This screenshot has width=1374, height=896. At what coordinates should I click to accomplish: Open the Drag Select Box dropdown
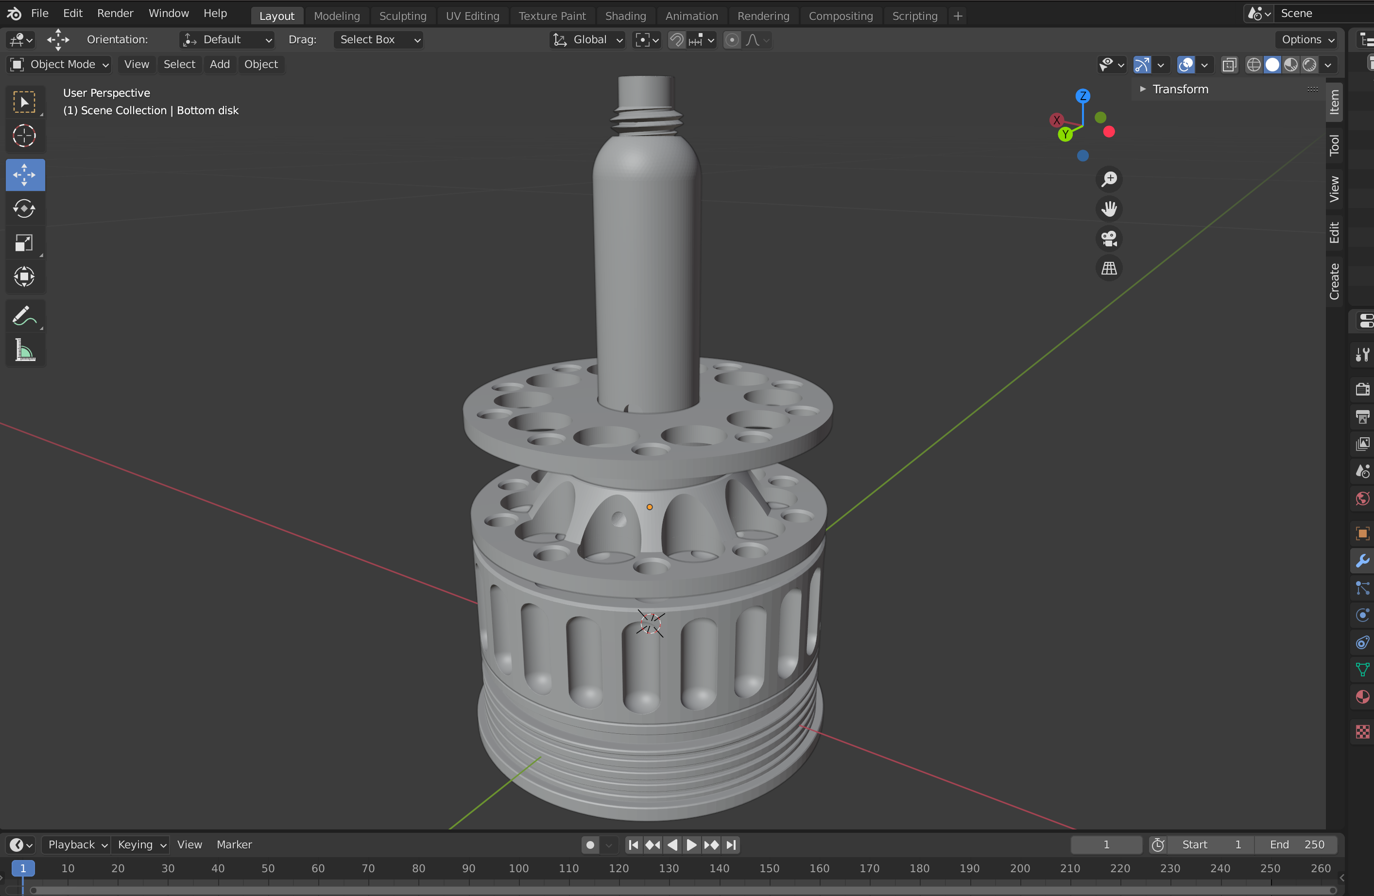378,40
